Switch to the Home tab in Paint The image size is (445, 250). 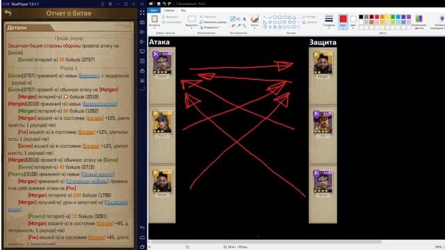coord(168,10)
